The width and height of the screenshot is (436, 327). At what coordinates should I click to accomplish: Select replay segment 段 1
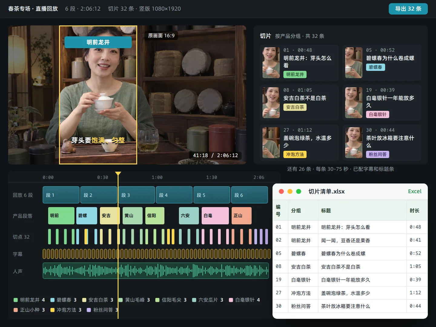tap(61, 195)
